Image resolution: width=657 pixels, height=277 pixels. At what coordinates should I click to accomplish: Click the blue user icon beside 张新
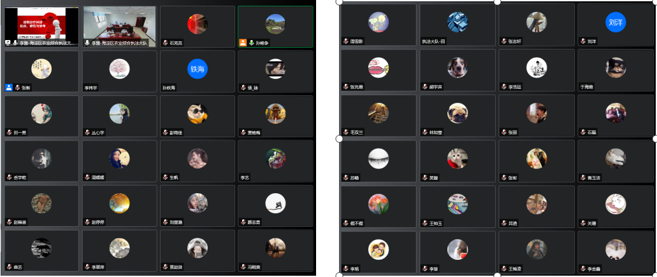[9, 88]
